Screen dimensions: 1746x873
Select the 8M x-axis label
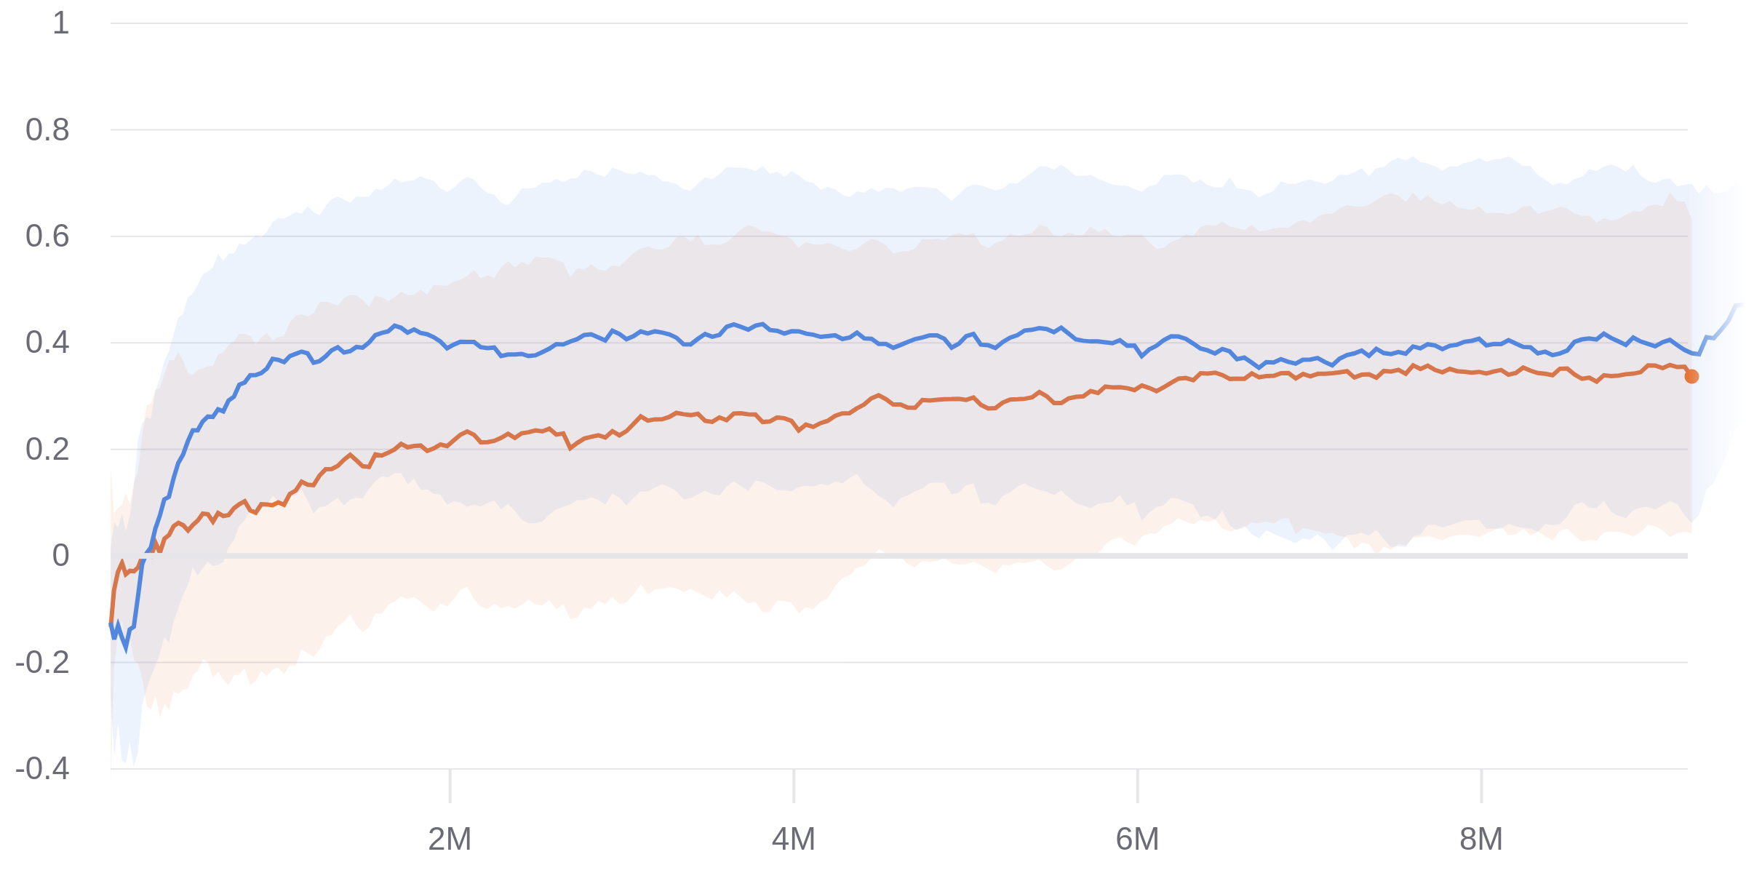(1480, 840)
